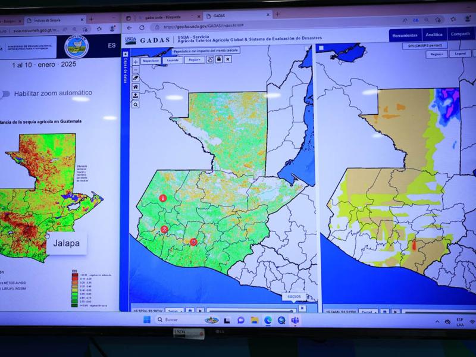Open the map search magnifier tool
This screenshot has width=476, height=357.
click(x=136, y=104)
